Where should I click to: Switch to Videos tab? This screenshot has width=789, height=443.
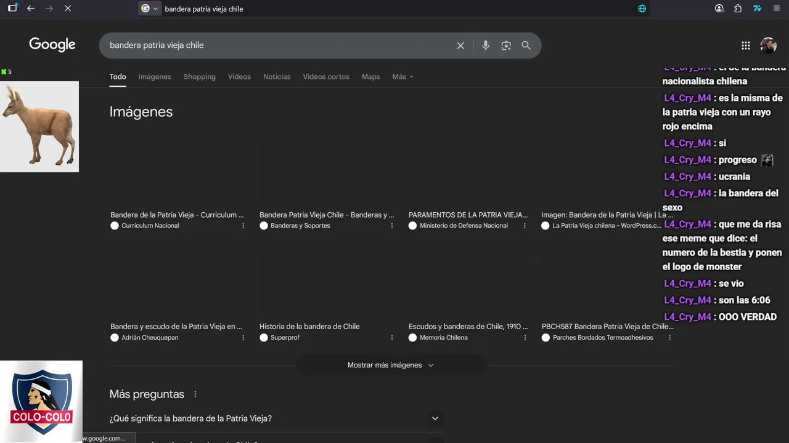pos(239,77)
